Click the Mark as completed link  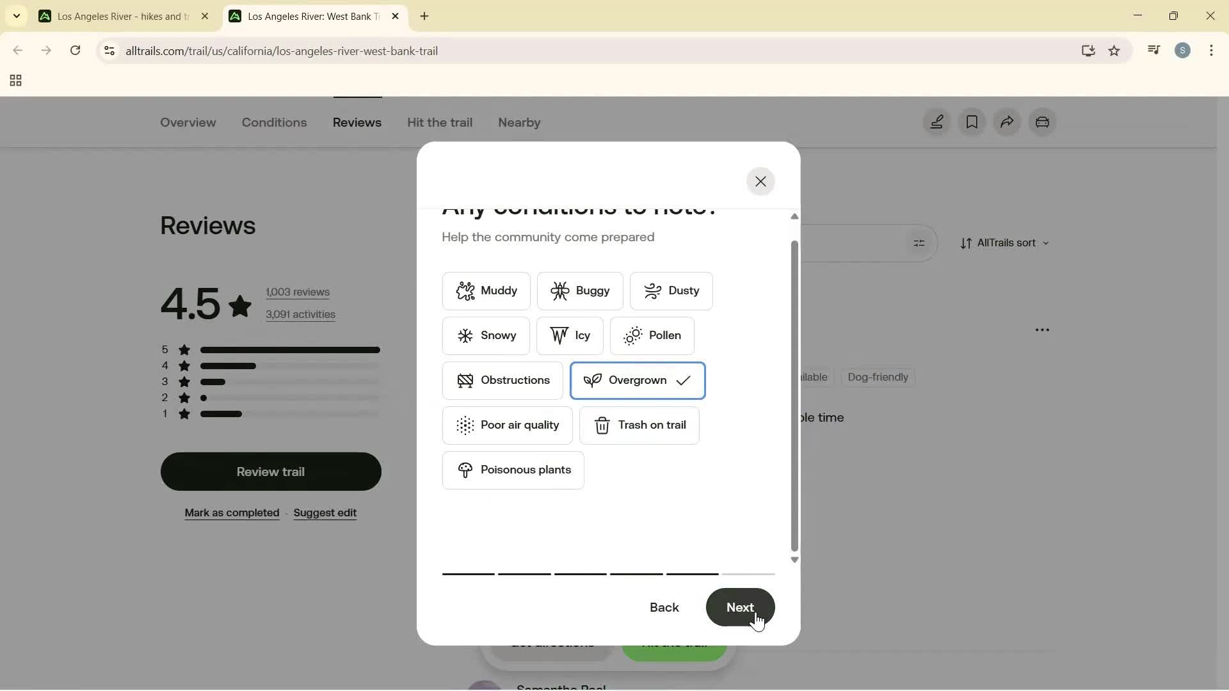tap(232, 512)
